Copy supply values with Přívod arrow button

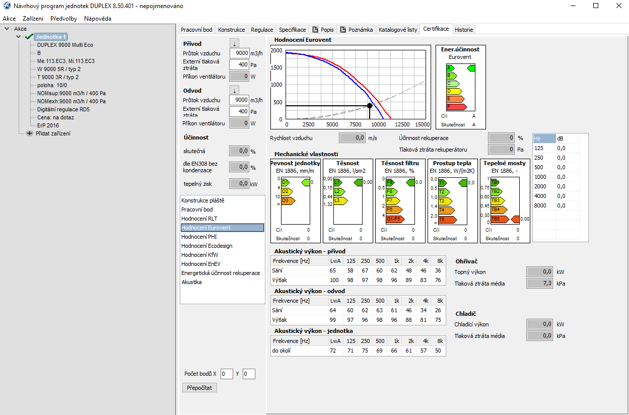pos(234,43)
